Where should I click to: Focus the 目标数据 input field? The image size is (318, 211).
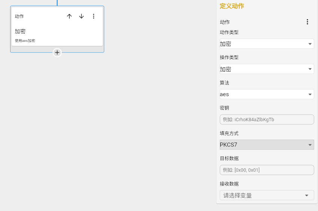click(x=267, y=170)
